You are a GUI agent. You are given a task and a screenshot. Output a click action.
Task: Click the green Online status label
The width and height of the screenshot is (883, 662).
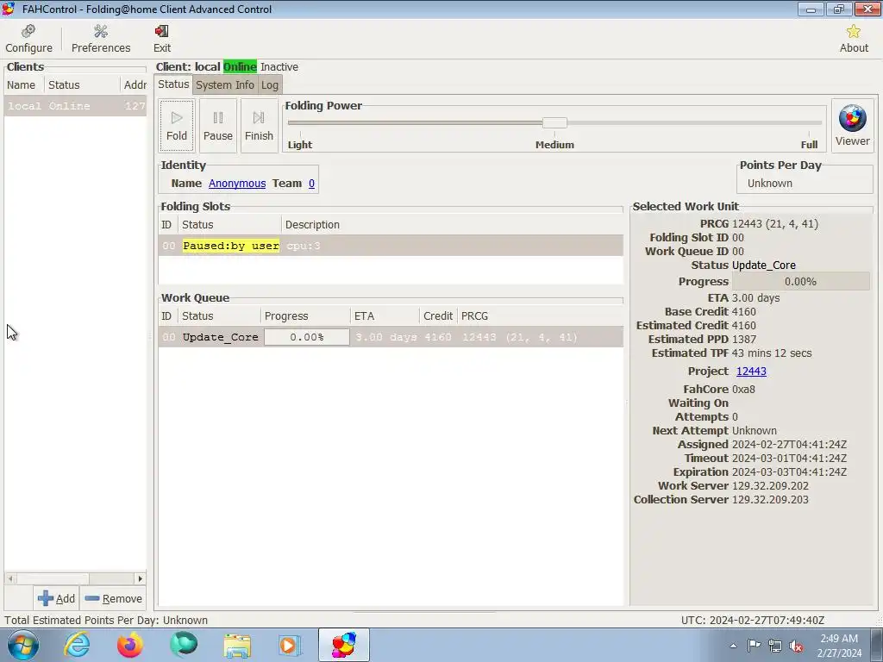[240, 67]
